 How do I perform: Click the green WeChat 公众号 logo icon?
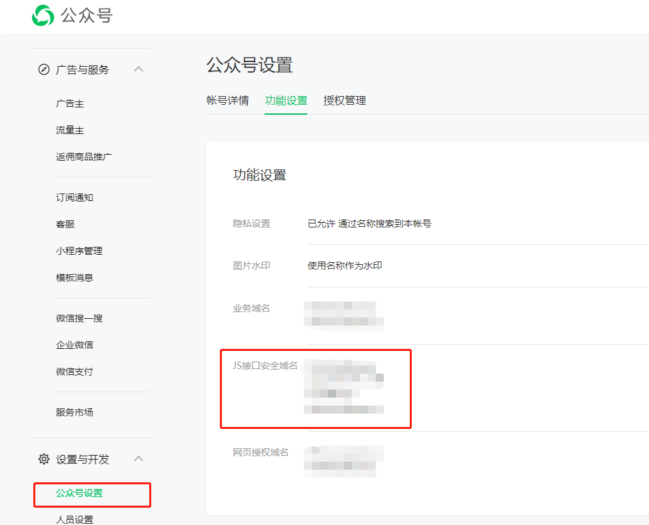click(x=43, y=15)
